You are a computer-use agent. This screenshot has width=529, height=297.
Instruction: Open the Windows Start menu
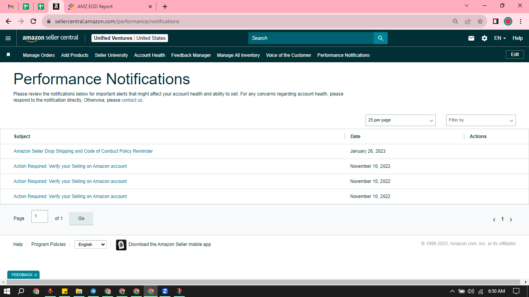(x=7, y=291)
